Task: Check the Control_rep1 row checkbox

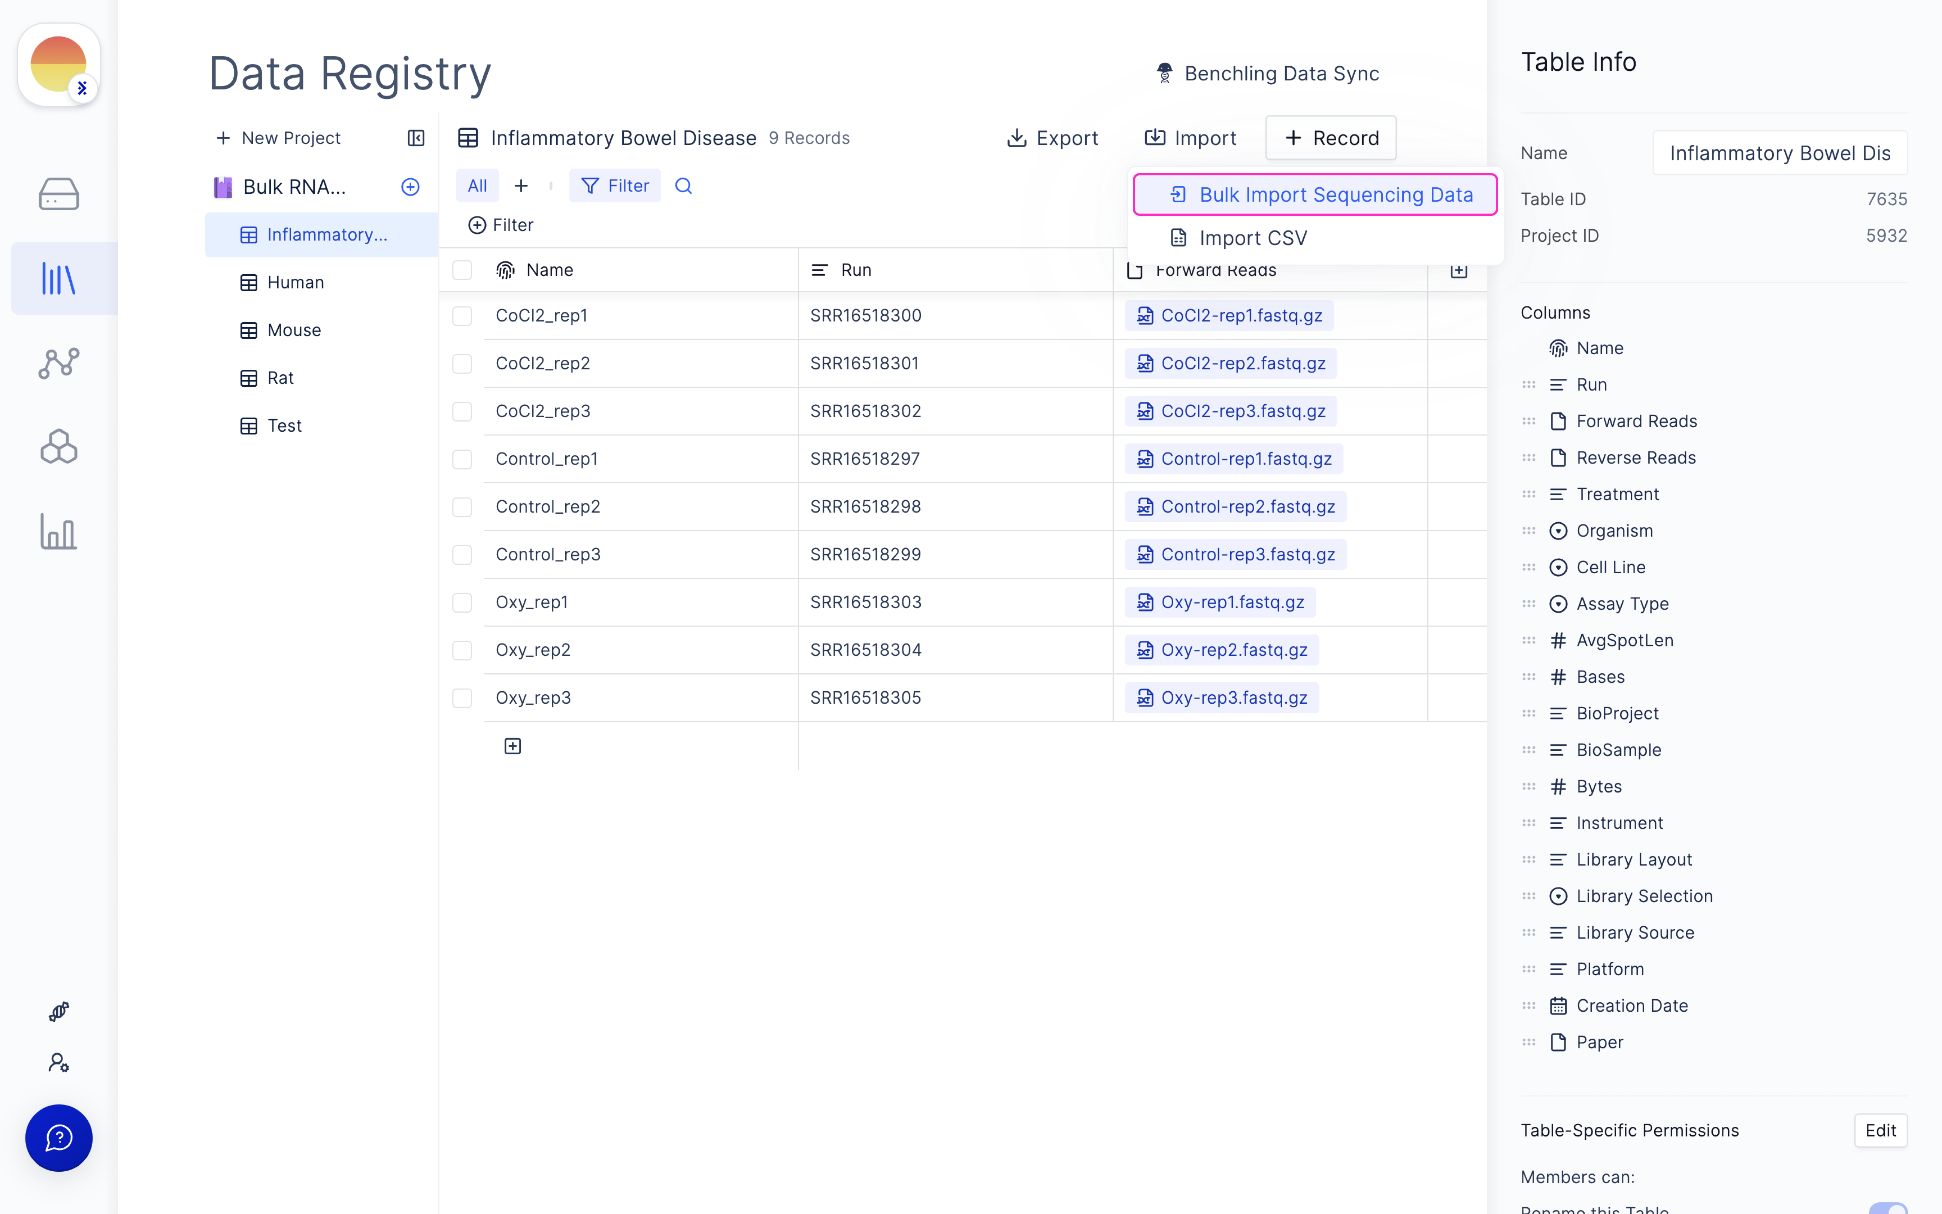Action: 462,459
